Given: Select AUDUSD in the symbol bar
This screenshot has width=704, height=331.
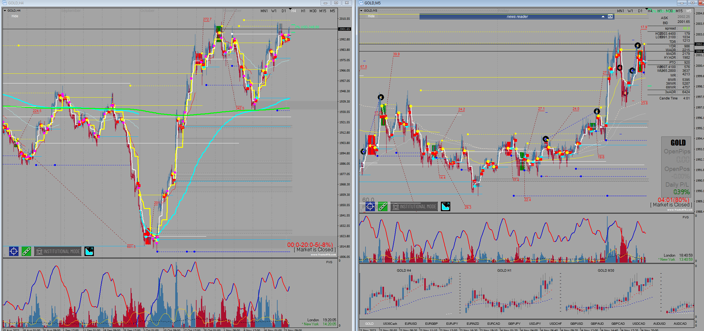Looking at the screenshot, I should [659, 324].
